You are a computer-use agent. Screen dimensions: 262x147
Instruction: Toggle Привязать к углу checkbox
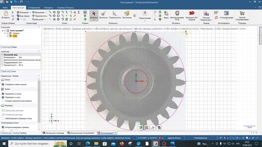click(x=3, y=97)
